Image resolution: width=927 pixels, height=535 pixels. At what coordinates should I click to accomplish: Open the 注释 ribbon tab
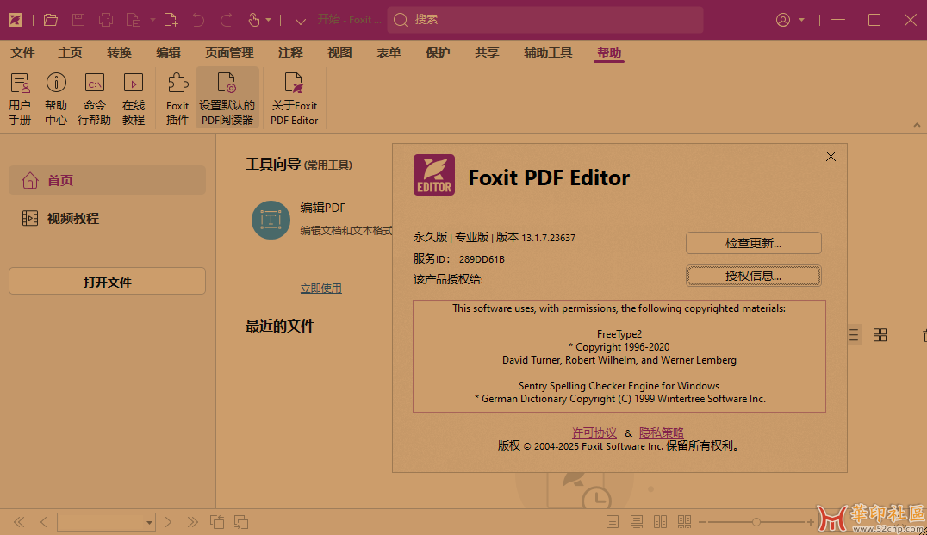[x=290, y=53]
